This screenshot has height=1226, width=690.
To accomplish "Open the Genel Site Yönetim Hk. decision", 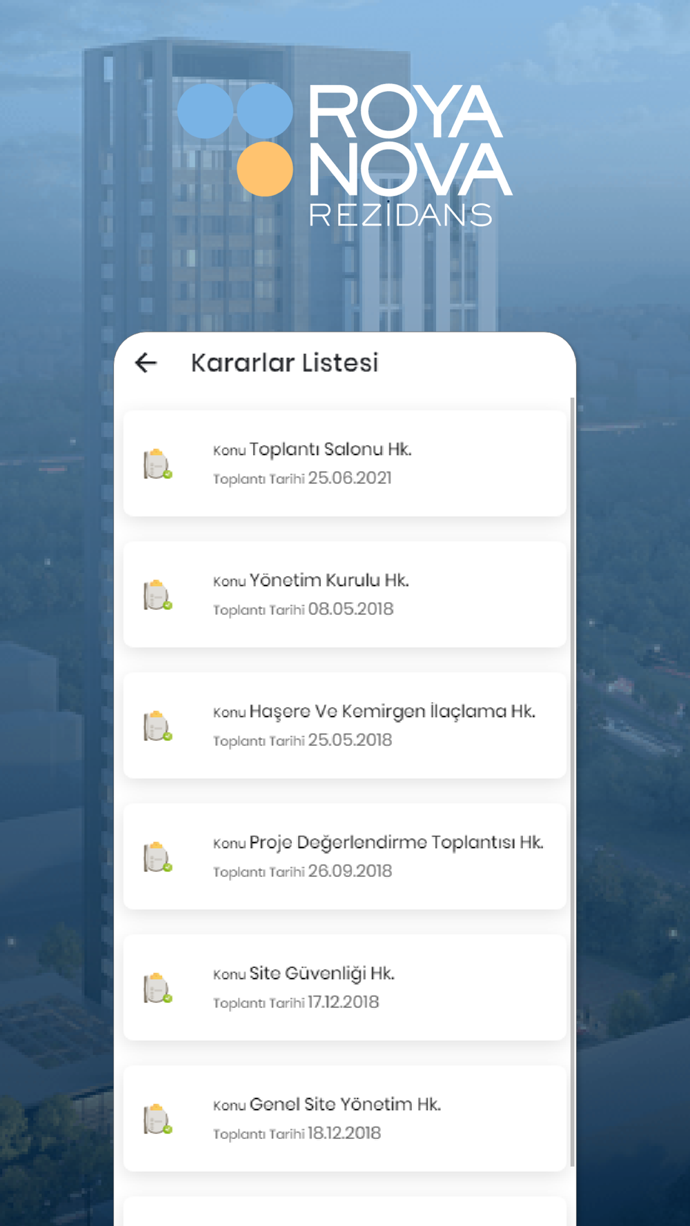I will [344, 1118].
